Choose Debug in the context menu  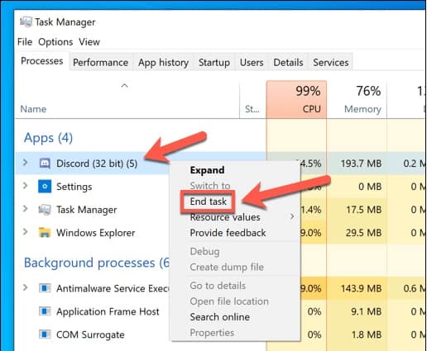pyautogui.click(x=204, y=252)
